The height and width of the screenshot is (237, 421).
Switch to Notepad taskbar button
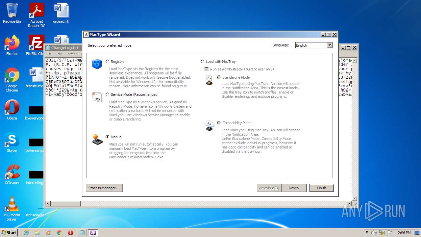coord(82,233)
